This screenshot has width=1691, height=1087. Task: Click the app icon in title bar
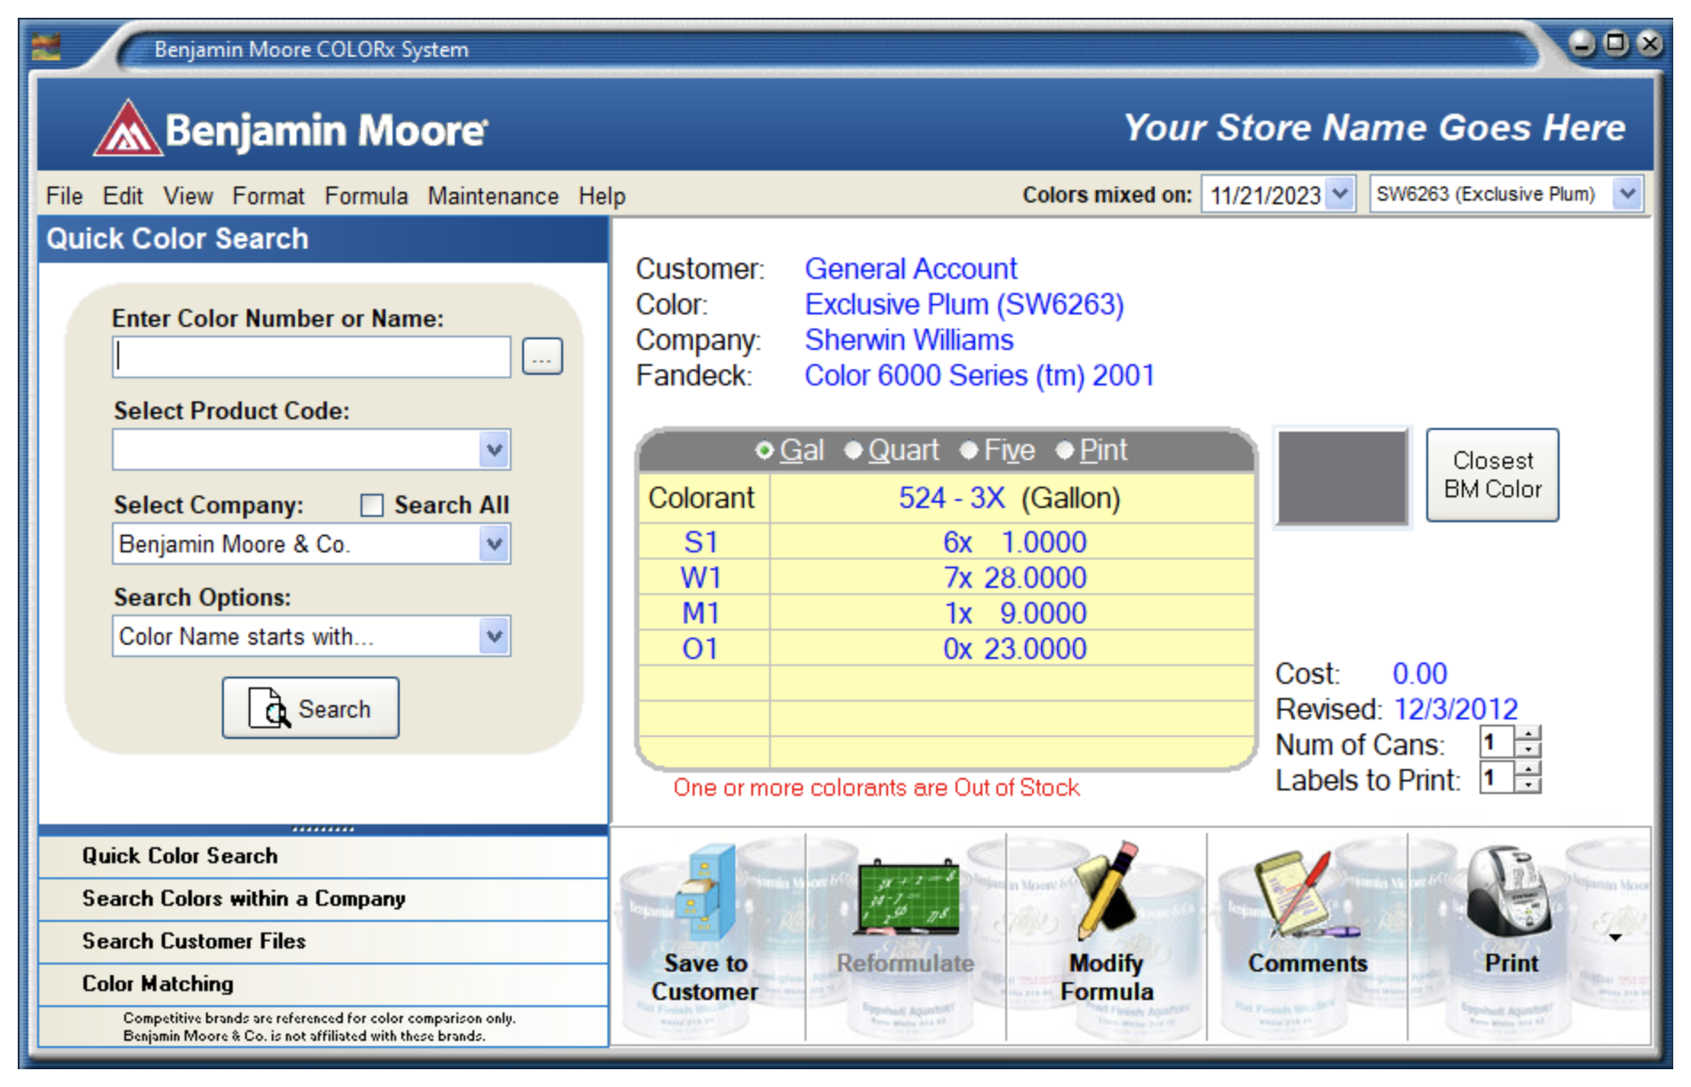click(x=46, y=46)
